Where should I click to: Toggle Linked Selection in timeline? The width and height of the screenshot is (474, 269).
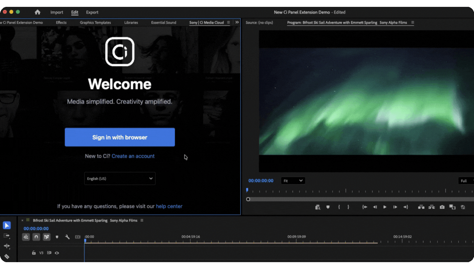(46, 237)
